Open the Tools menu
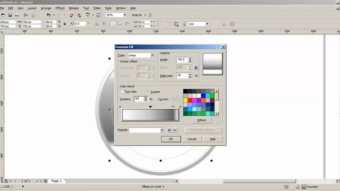340x191 pixels. pyautogui.click(x=108, y=8)
